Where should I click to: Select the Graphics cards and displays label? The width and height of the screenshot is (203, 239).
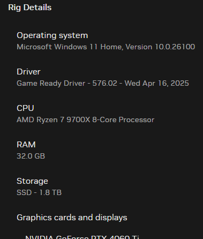pyautogui.click(x=72, y=218)
